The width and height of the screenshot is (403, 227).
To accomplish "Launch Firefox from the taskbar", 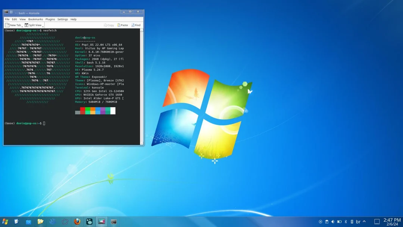I will coord(77,221).
